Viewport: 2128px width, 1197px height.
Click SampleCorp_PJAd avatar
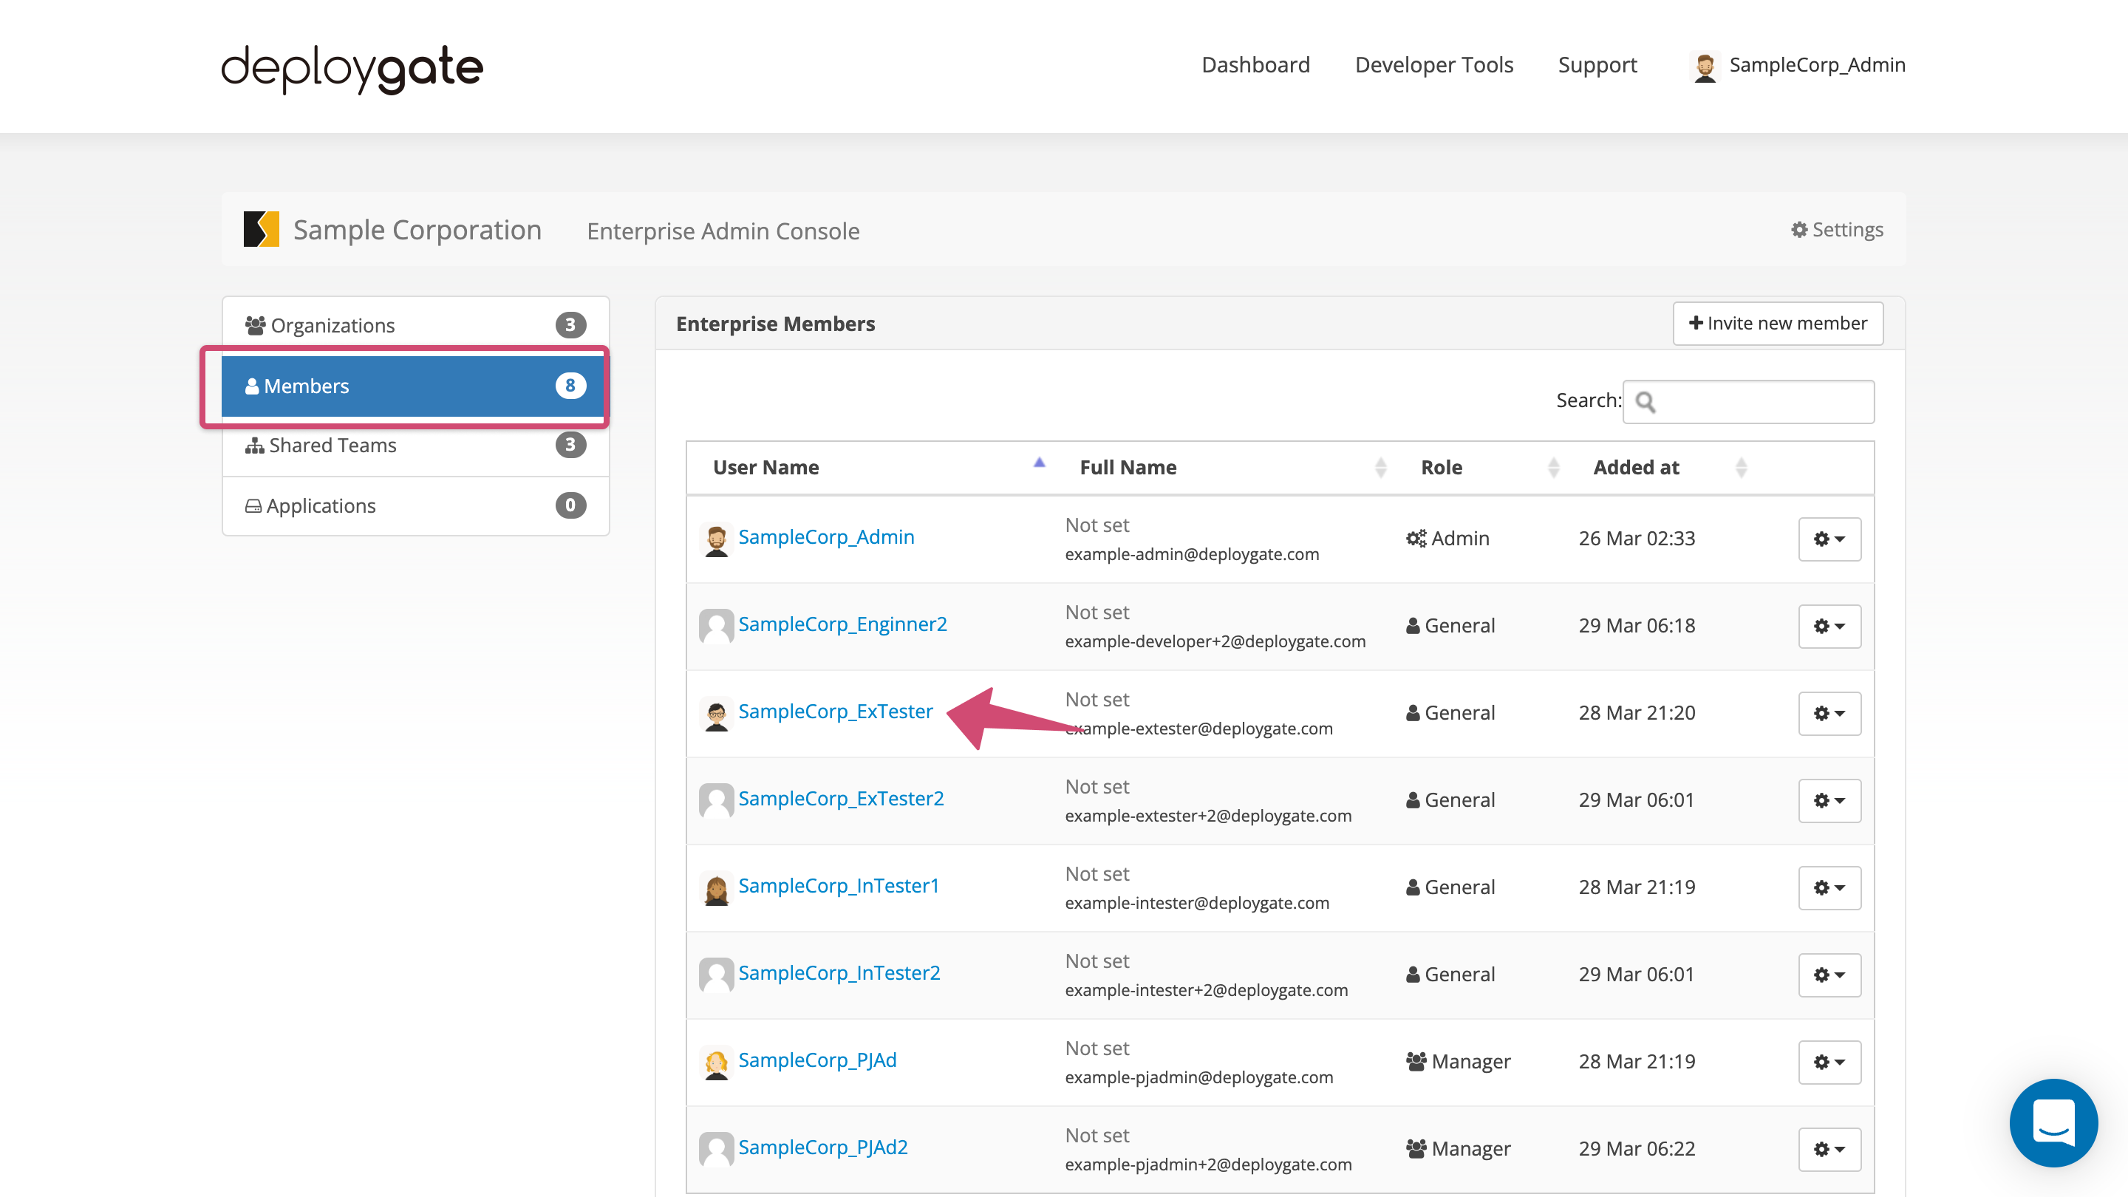716,1063
